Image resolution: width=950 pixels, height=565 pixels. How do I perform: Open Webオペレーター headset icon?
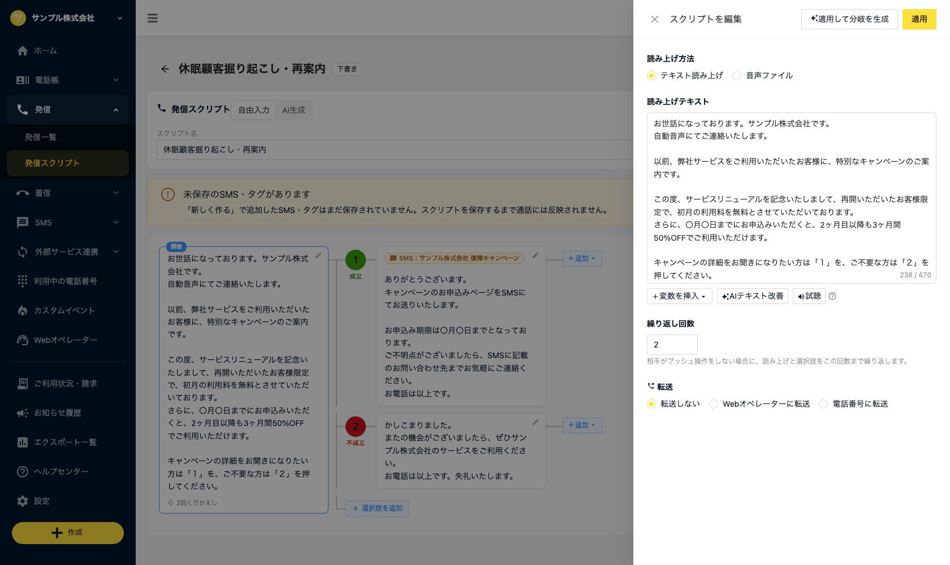(x=23, y=340)
